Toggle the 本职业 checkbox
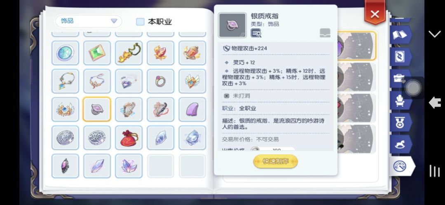 click(140, 22)
